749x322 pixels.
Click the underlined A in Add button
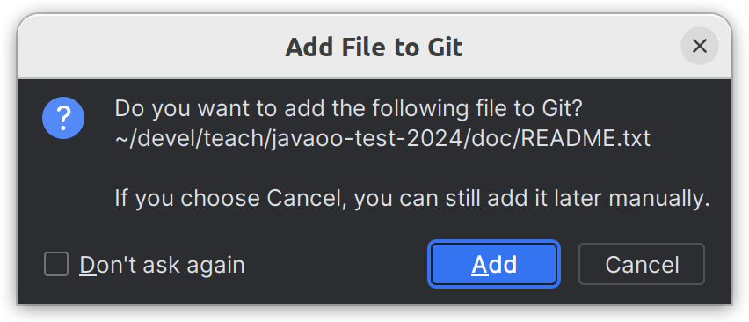479,264
